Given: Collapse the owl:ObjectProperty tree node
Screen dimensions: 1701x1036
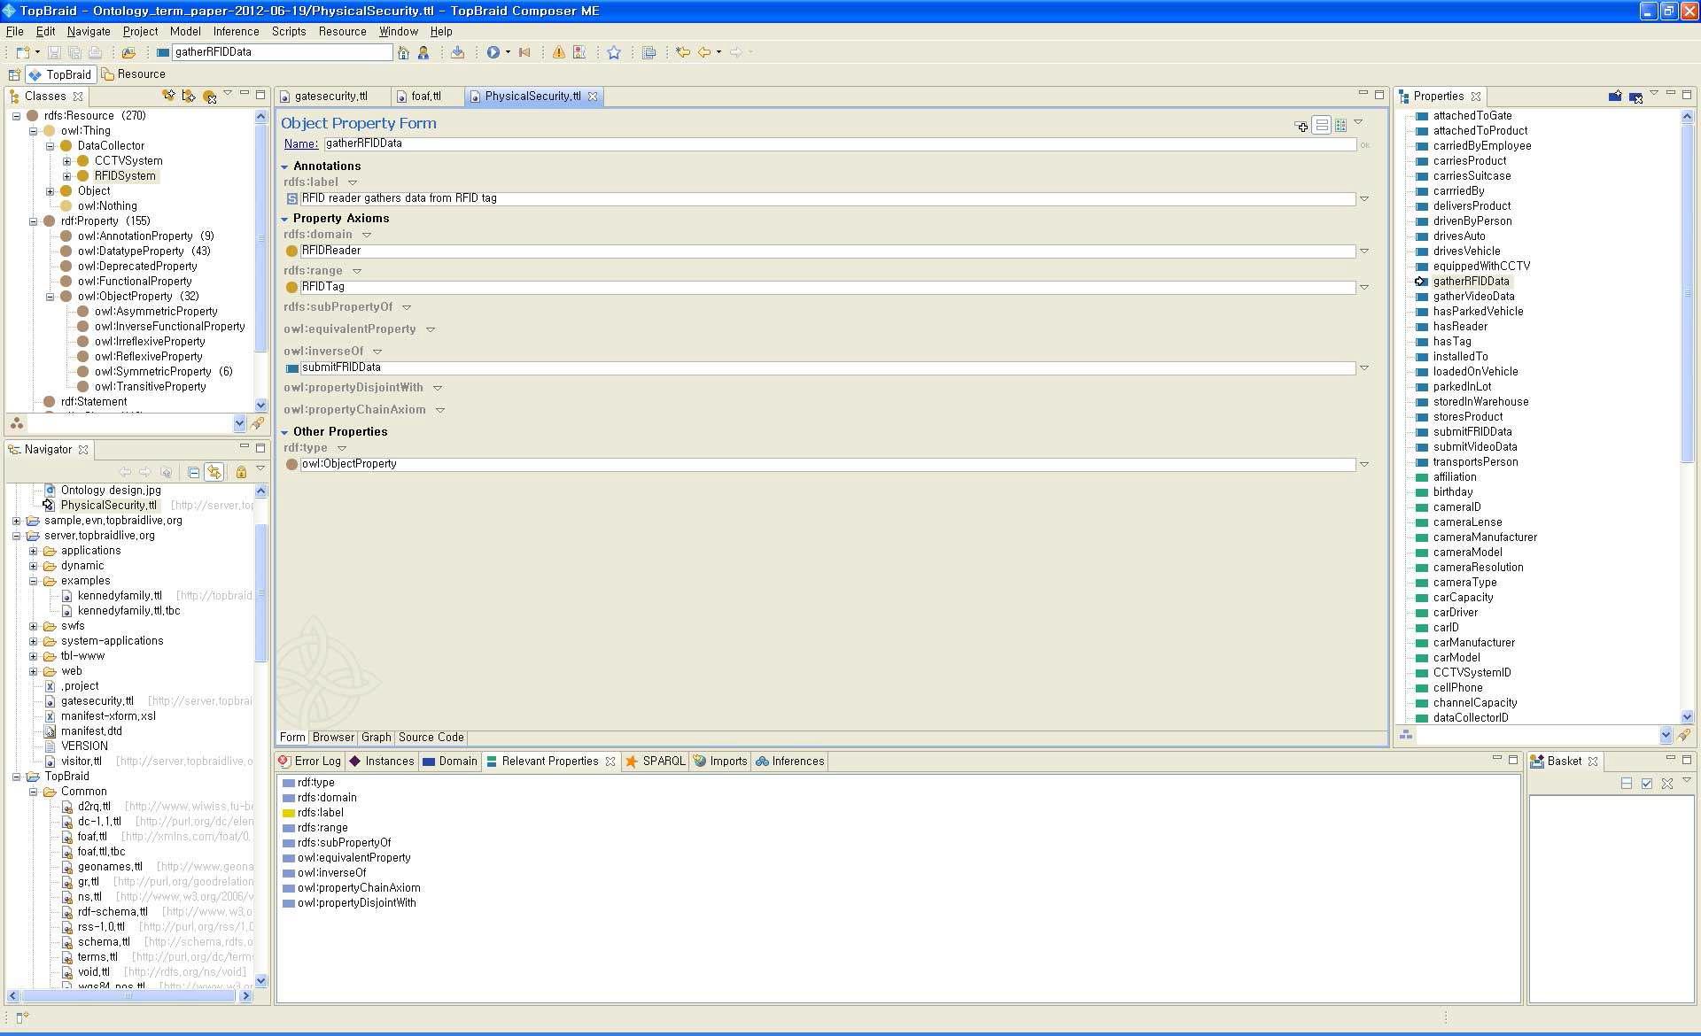Looking at the screenshot, I should point(50,297).
